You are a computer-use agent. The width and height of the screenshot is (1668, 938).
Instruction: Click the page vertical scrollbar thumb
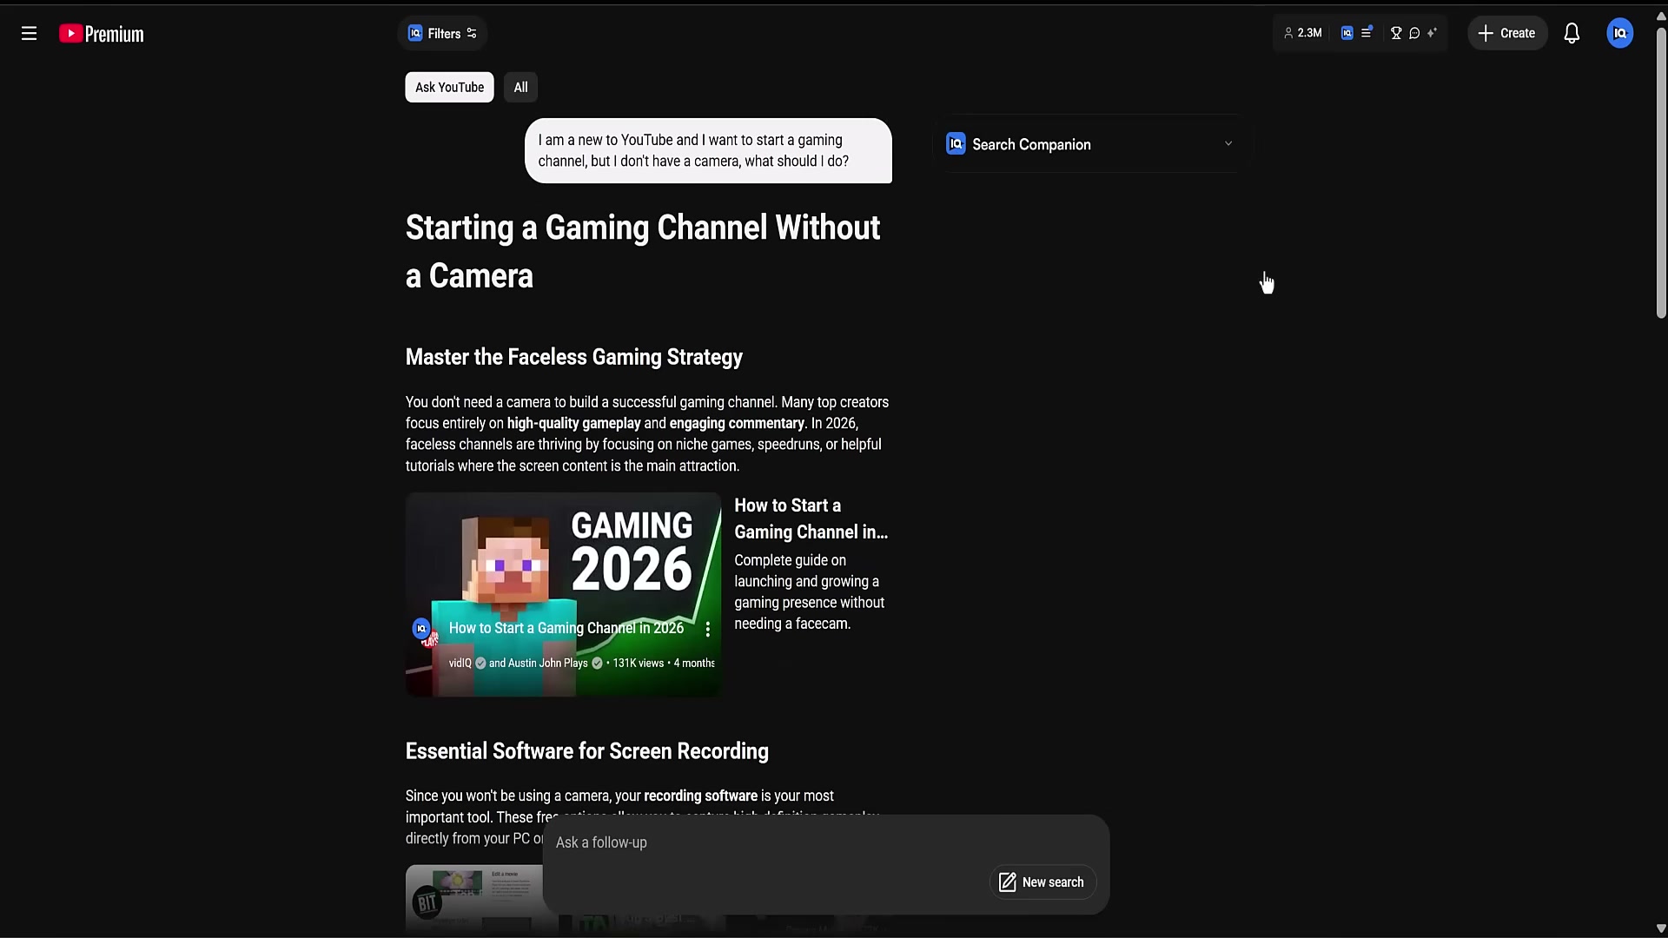(1661, 174)
